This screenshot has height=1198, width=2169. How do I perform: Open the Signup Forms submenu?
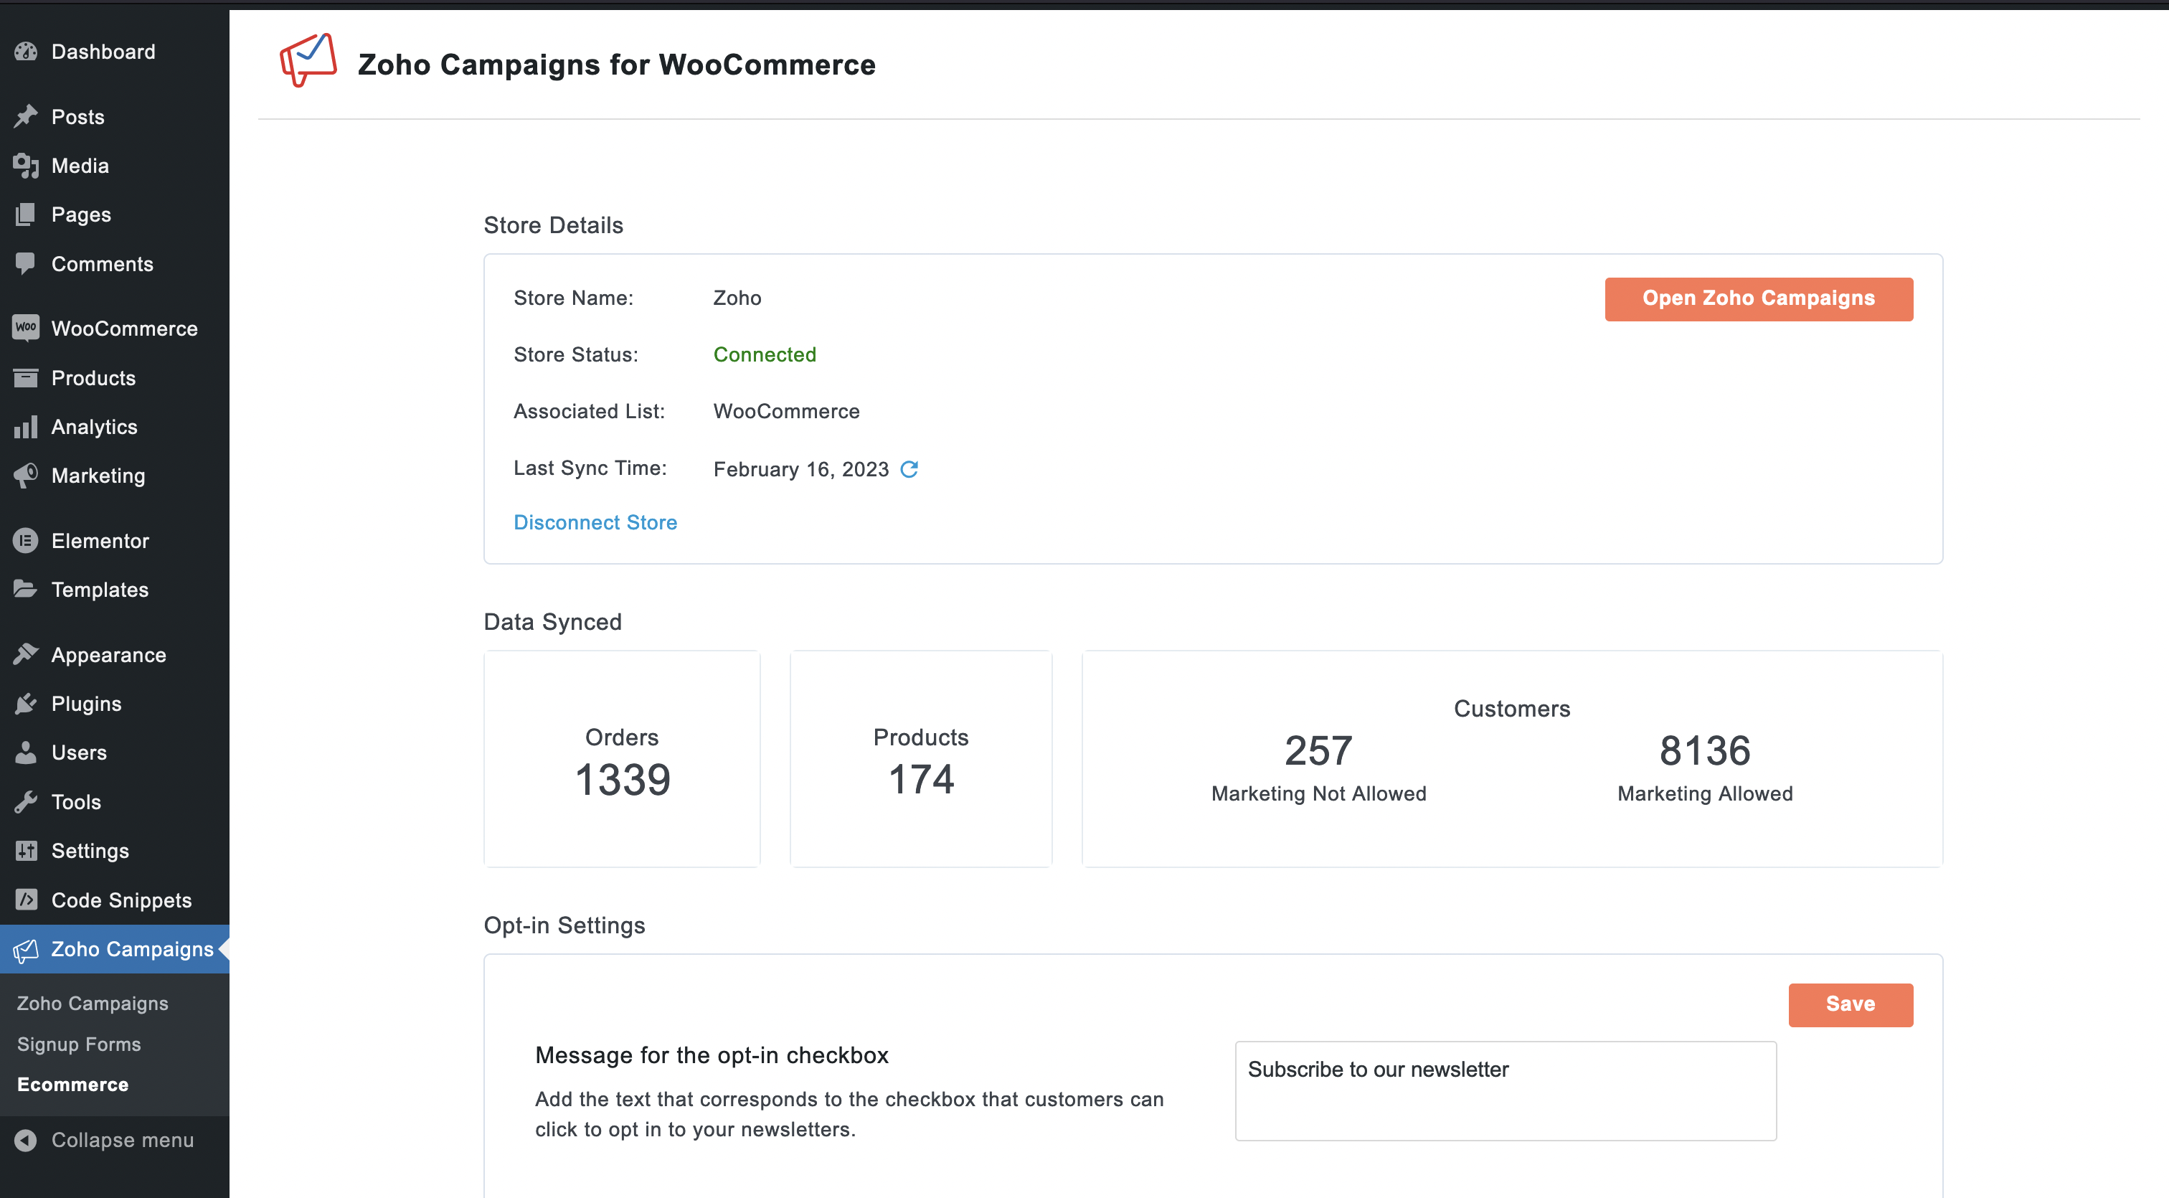point(79,1044)
